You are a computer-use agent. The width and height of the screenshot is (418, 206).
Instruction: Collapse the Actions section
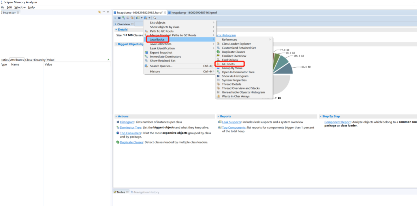[116, 117]
